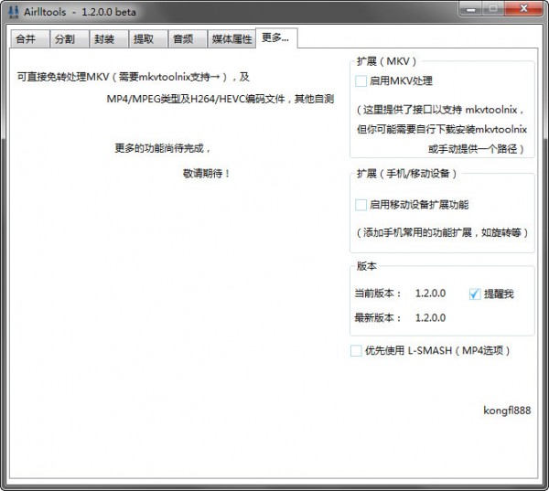Click the mkvtoolnix download hint text
The height and width of the screenshot is (491, 549).
pos(441,128)
